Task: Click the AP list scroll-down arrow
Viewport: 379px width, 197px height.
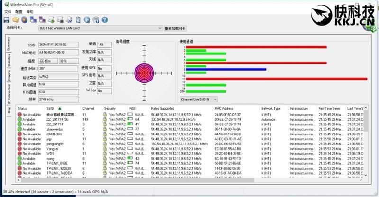Action: (x=365, y=175)
